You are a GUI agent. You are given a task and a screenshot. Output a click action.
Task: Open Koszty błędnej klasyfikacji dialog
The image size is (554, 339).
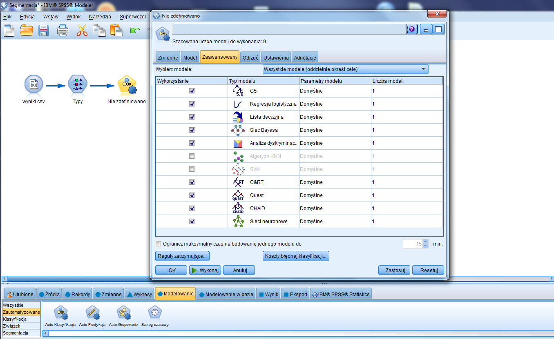(x=296, y=256)
